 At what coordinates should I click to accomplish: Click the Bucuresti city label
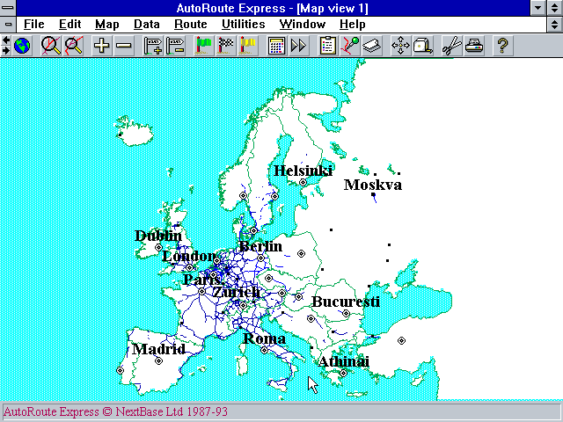(x=346, y=302)
